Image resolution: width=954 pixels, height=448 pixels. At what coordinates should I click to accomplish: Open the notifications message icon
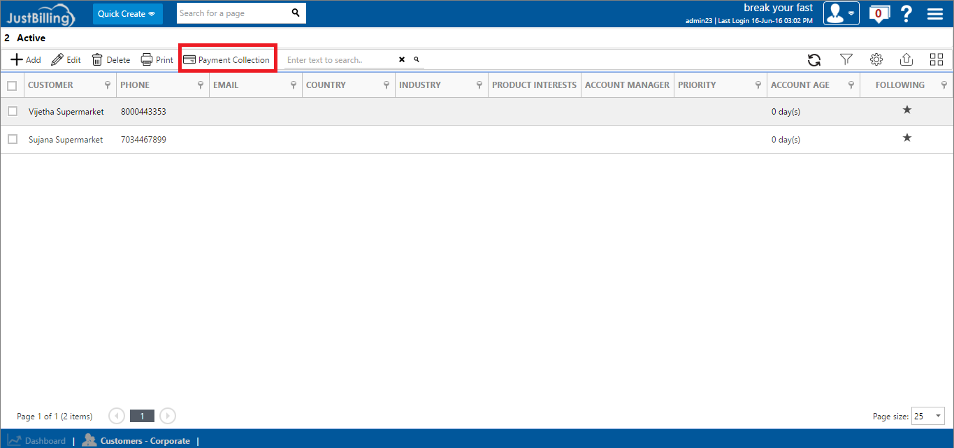879,13
